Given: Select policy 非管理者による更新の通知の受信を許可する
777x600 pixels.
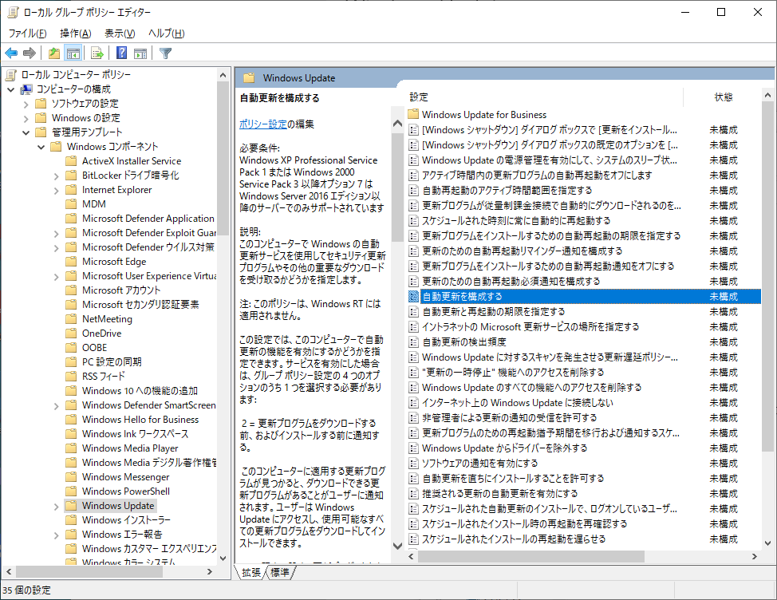Looking at the screenshot, I should [510, 417].
